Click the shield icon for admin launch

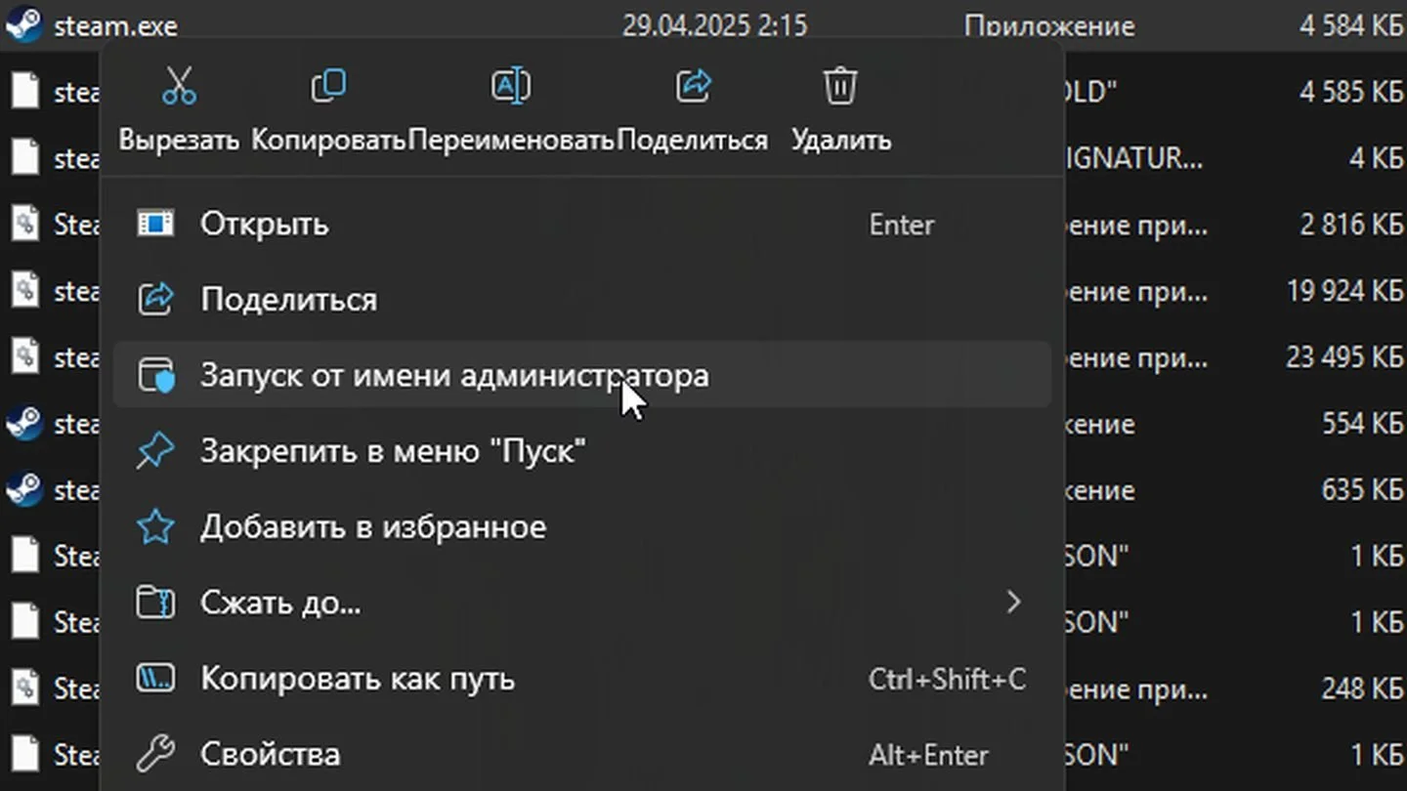(x=155, y=376)
